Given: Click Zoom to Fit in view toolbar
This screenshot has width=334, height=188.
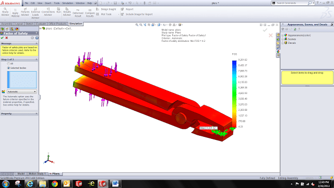Looking at the screenshot, I should point(137,25).
